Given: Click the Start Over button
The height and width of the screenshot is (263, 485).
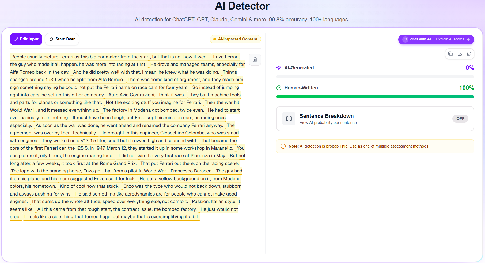Looking at the screenshot, I should tap(62, 39).
